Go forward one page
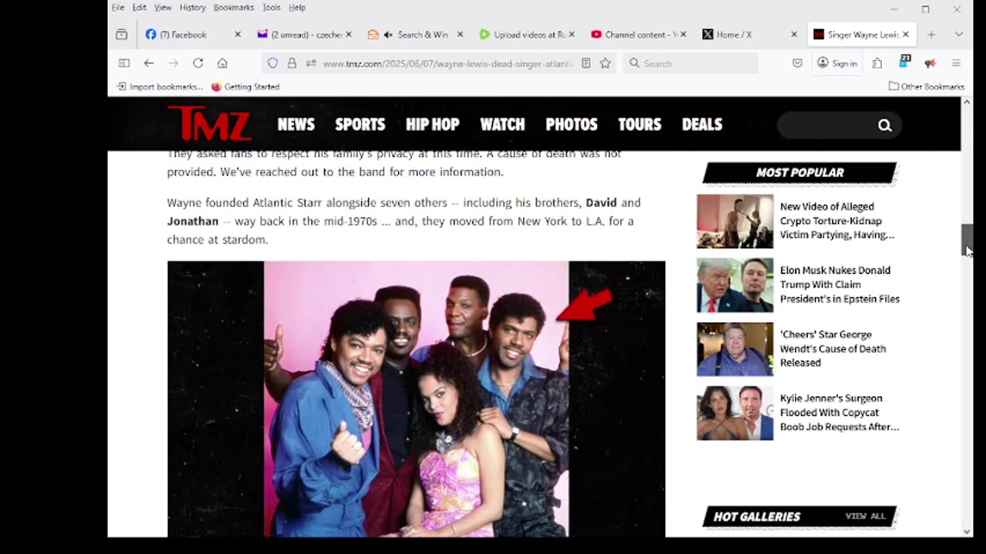Screen dimensions: 986x554 pos(173,63)
